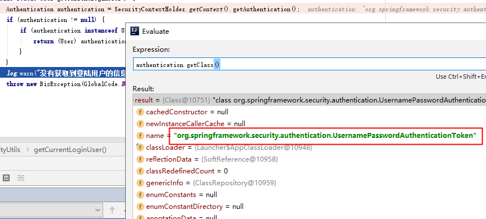Click the Evaluate dialog title text

(155, 31)
